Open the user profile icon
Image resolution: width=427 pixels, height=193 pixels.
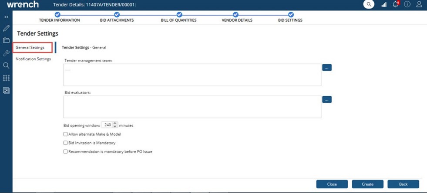point(419,4)
